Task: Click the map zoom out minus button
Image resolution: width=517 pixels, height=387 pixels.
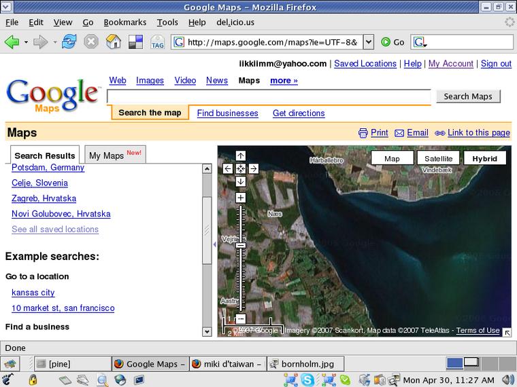Action: [241, 318]
